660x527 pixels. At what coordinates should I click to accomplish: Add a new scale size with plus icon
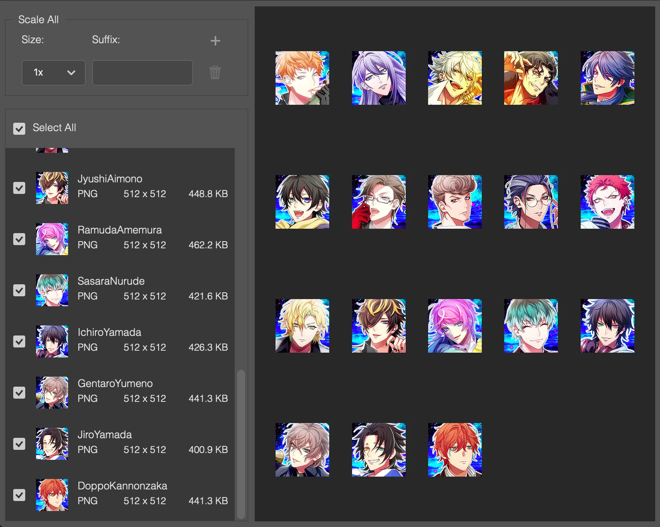pos(215,41)
